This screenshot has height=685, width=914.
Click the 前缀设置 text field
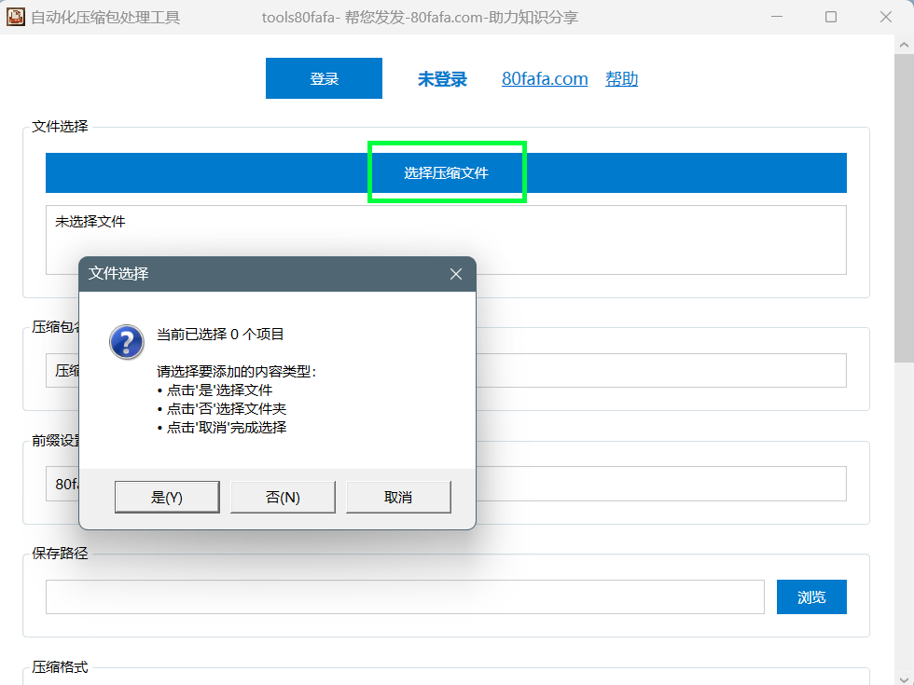(653, 484)
